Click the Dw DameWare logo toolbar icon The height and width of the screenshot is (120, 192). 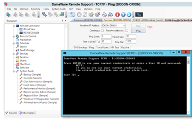139,15
